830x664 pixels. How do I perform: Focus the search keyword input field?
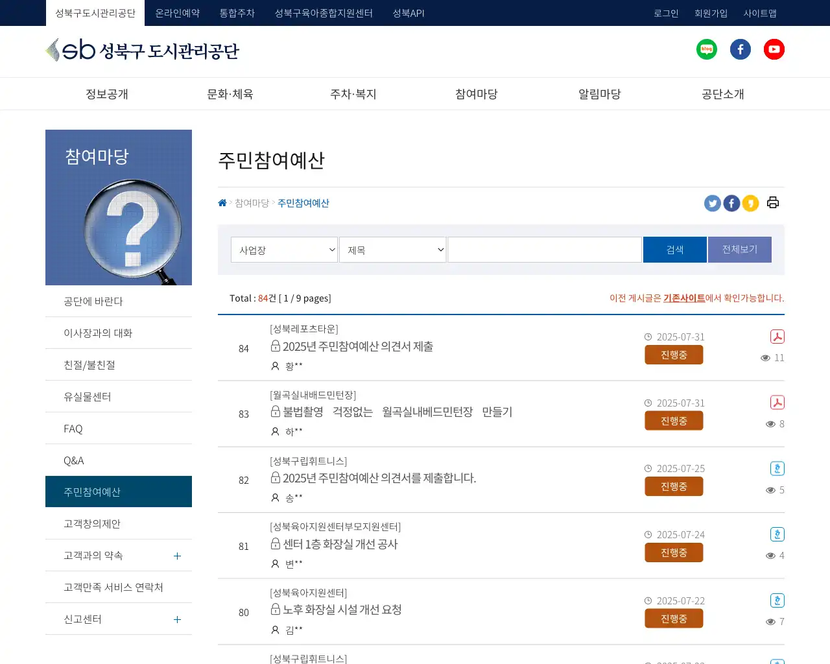pyautogui.click(x=544, y=250)
